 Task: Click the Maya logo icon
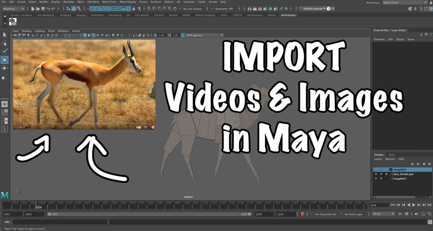[4, 195]
